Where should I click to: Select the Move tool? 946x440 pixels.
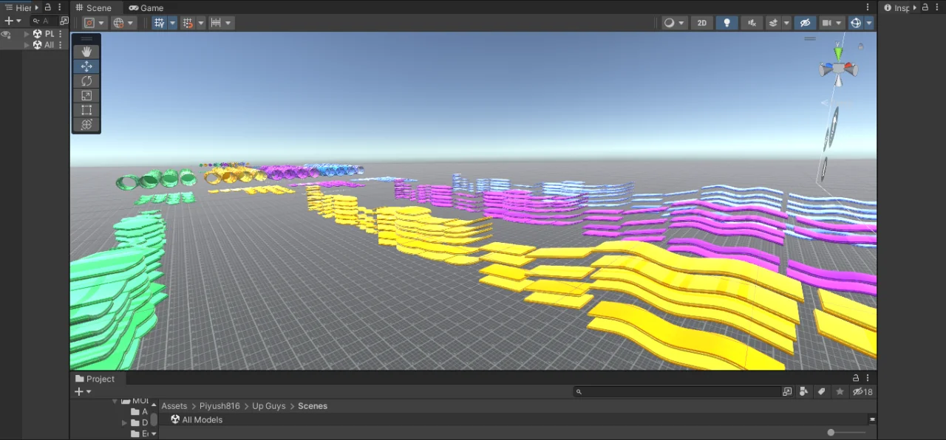(86, 66)
